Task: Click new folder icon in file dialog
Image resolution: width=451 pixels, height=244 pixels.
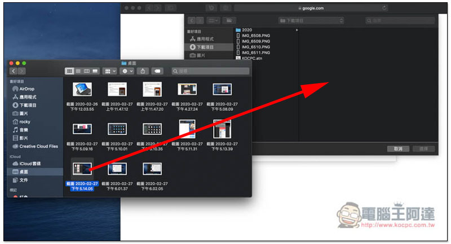Action: coord(229,21)
